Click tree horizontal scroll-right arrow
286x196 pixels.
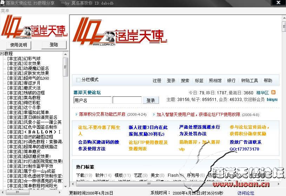[x=60, y=192]
